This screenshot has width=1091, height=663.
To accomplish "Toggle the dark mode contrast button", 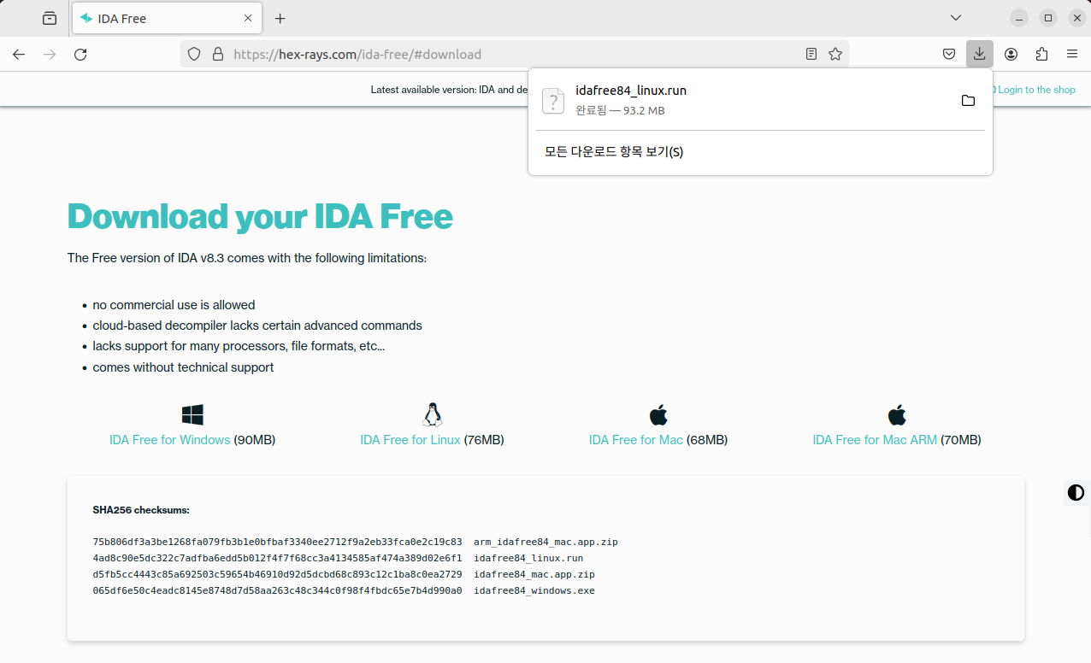I will tap(1076, 492).
